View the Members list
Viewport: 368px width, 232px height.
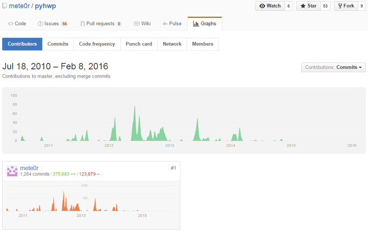coord(203,44)
